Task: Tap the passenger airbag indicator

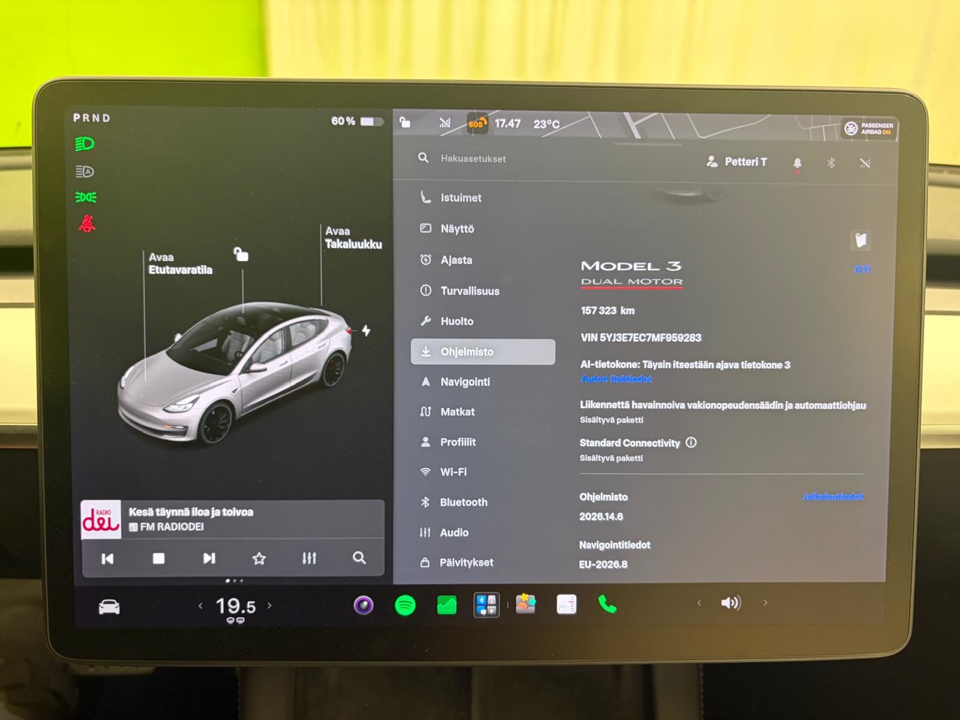Action: pyautogui.click(x=868, y=128)
